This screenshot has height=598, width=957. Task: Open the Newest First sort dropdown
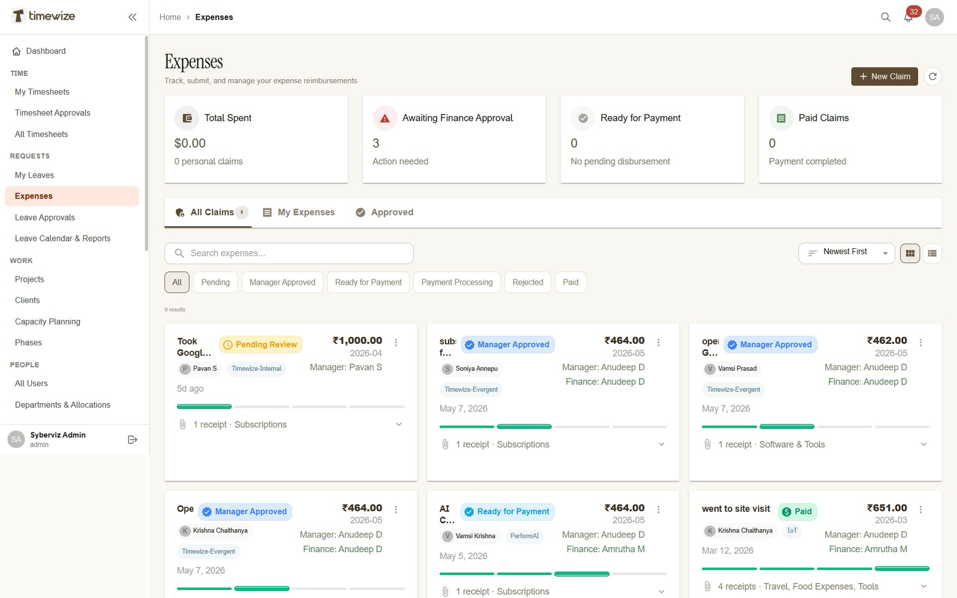846,254
